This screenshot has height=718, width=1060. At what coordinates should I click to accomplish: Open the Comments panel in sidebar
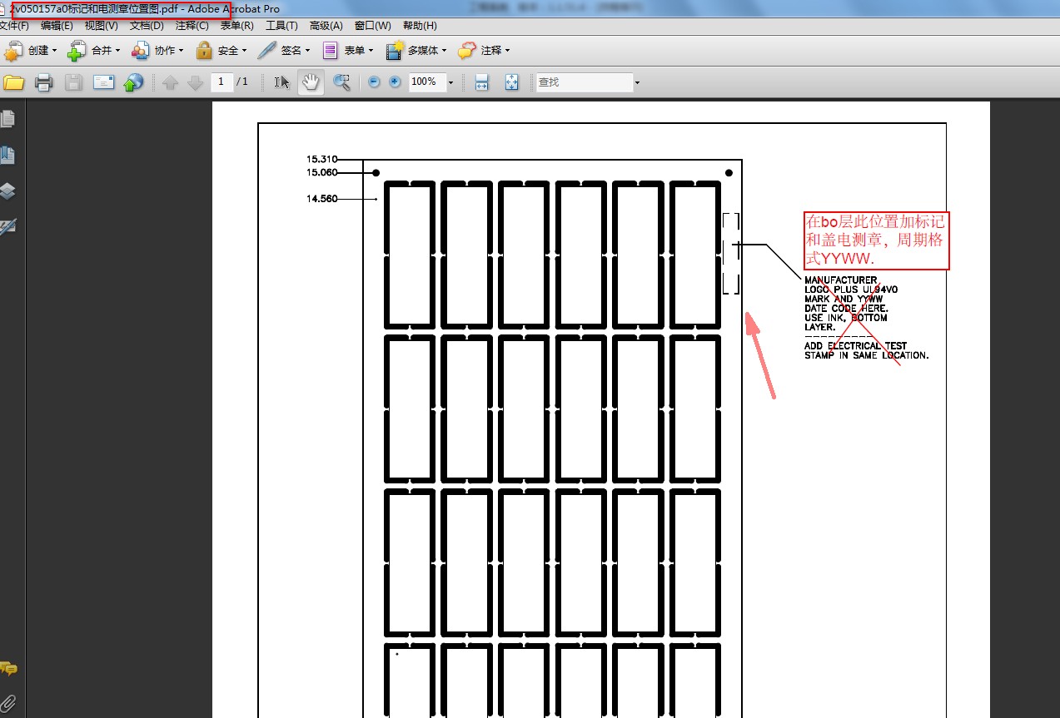click(x=8, y=668)
